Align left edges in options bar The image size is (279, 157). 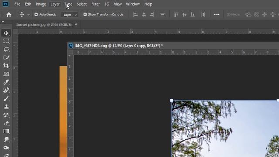pos(136,14)
